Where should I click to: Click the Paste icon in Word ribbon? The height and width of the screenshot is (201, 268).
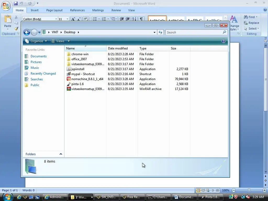(8, 19)
